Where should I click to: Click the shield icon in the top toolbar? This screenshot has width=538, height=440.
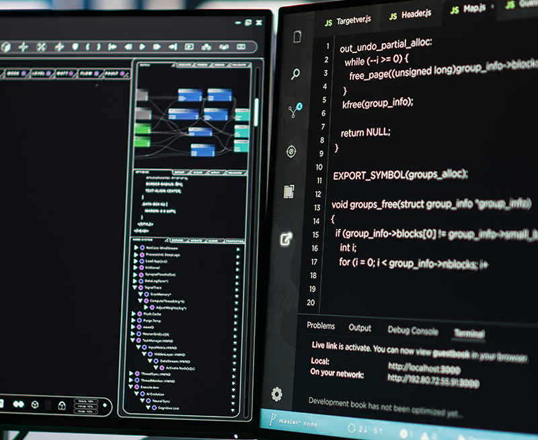click(75, 46)
